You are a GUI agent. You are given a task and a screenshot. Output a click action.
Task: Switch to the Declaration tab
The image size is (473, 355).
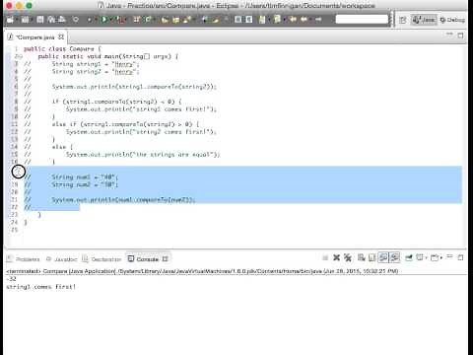point(101,259)
